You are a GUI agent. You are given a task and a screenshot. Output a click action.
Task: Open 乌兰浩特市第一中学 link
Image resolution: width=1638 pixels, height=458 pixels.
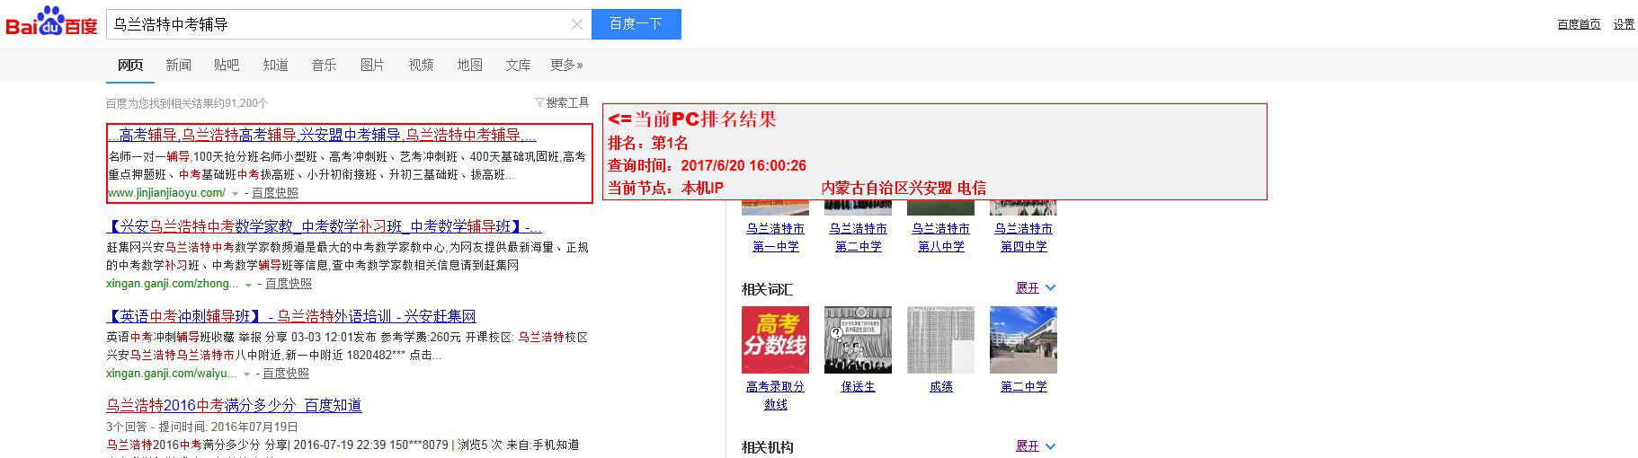775,237
